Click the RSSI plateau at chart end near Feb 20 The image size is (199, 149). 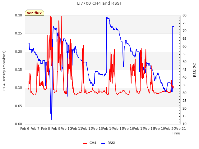(173, 26)
